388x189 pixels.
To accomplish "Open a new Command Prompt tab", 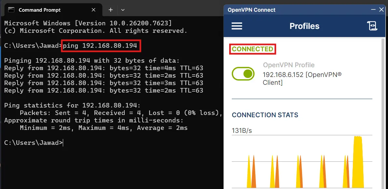I will (111, 10).
